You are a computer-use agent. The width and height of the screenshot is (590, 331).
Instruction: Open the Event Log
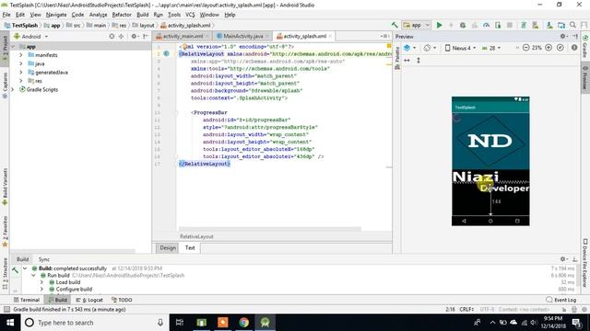point(561,300)
